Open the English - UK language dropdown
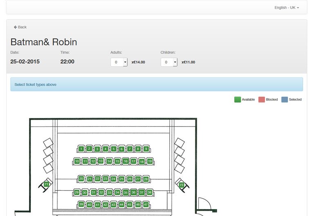This screenshot has width=312, height=216. 287,7
